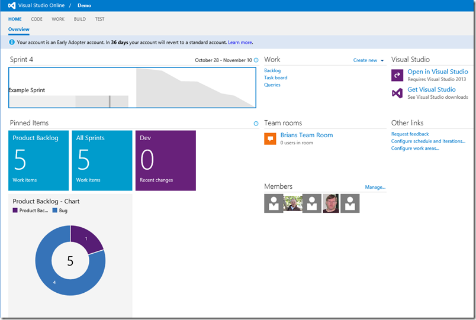
Task: Click the info icon next to Pinned Items
Action: click(256, 124)
